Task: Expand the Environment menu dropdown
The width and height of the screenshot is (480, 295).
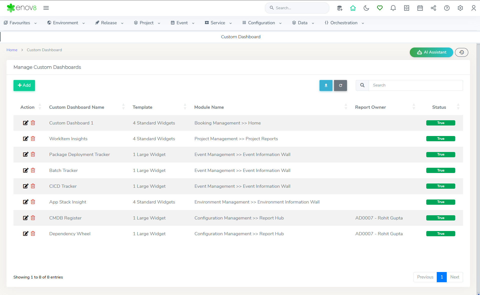Action: tap(66, 23)
